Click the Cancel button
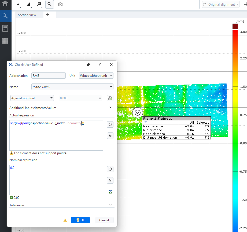 click(104, 220)
